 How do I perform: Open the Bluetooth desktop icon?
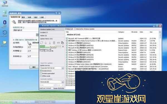[x=4, y=22]
